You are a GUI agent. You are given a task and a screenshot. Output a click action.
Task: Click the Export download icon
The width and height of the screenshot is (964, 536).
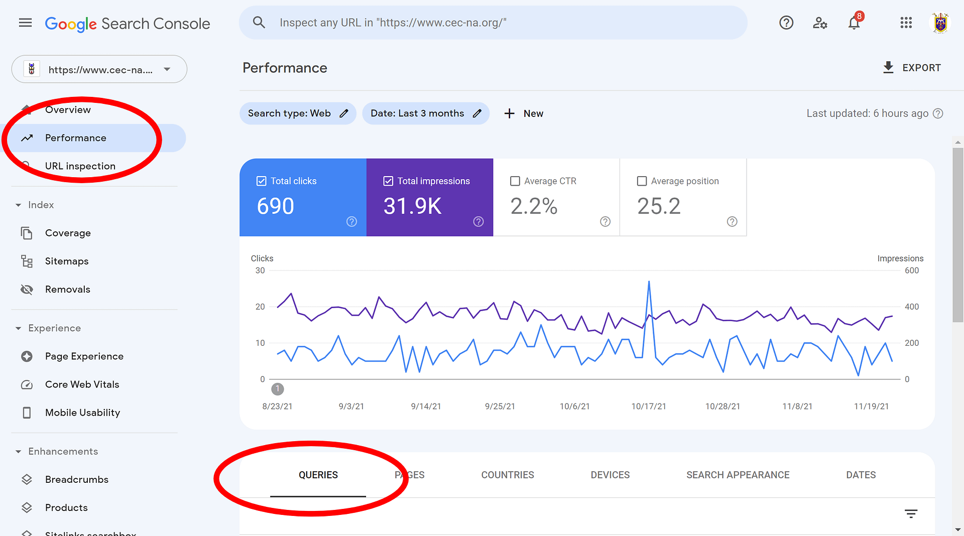(888, 67)
